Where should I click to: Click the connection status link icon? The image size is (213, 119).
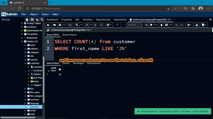(x=48, y=30)
